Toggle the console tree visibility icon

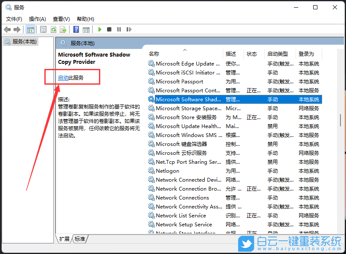[x=30, y=29]
